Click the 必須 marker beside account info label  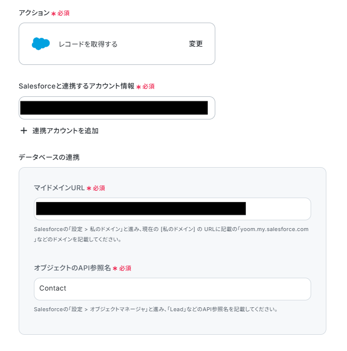point(148,87)
